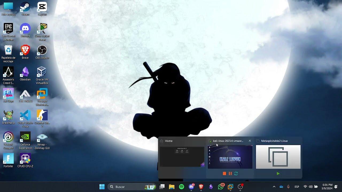Open OneDrive tray icon
Screen dimensions: 342x192
[281, 187]
